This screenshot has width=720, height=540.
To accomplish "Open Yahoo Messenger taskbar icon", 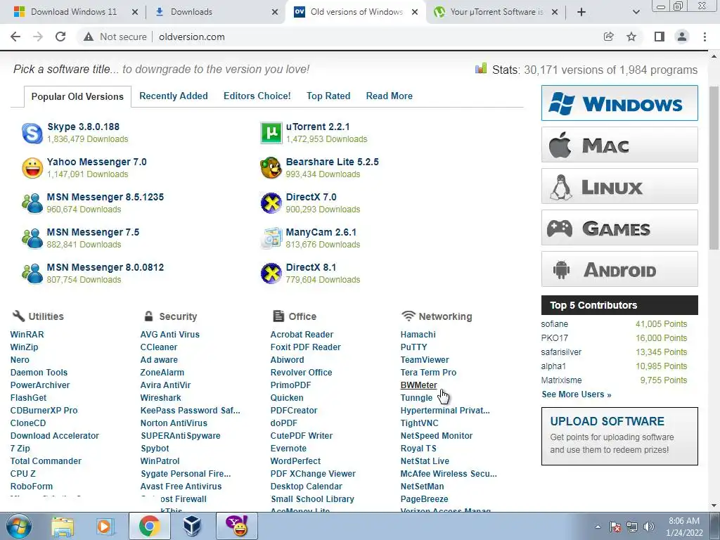I will tap(237, 526).
